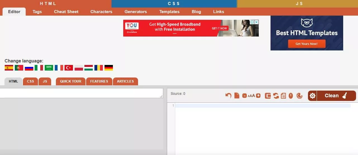The image size is (358, 155).
Task: Click the circular arrows refresh icon
Action: (x=276, y=96)
